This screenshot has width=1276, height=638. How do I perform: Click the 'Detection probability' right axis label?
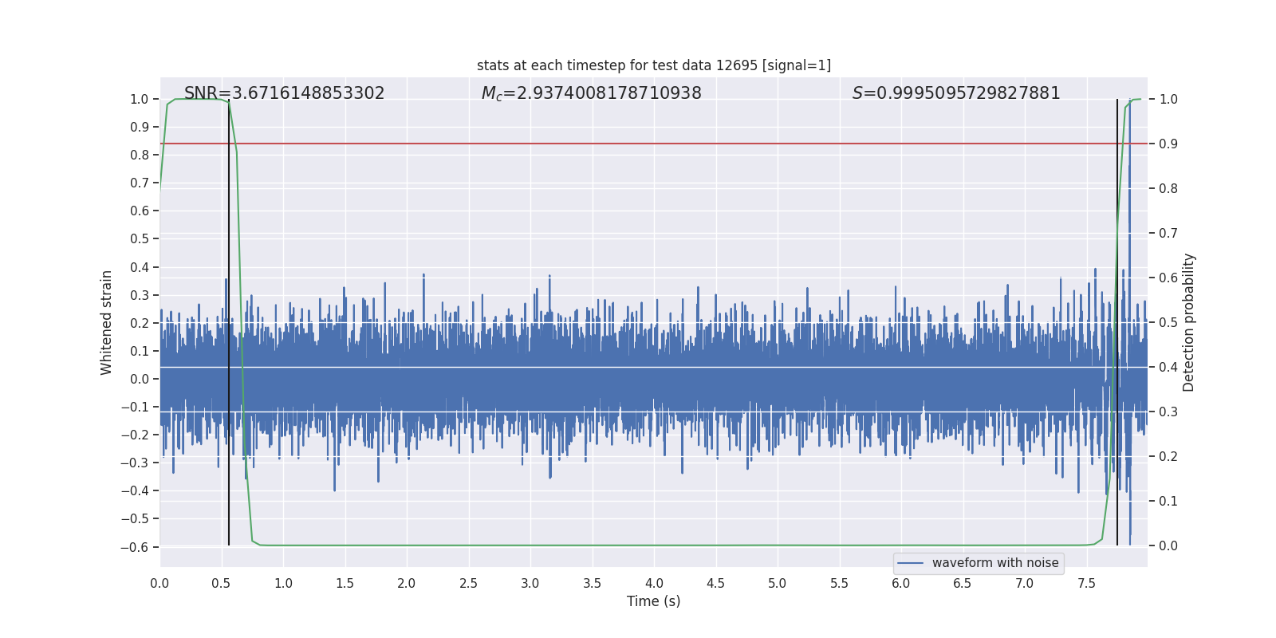point(1188,322)
